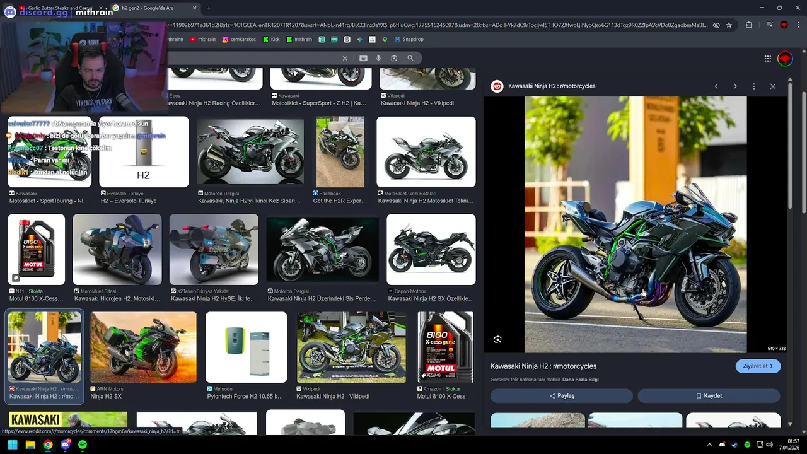The height and width of the screenshot is (454, 807).
Task: Clear the Google search box text
Action: coord(345,58)
